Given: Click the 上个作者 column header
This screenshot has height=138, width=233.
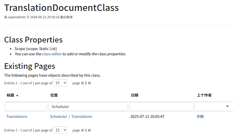Looking at the screenshot, I should click(x=204, y=95).
